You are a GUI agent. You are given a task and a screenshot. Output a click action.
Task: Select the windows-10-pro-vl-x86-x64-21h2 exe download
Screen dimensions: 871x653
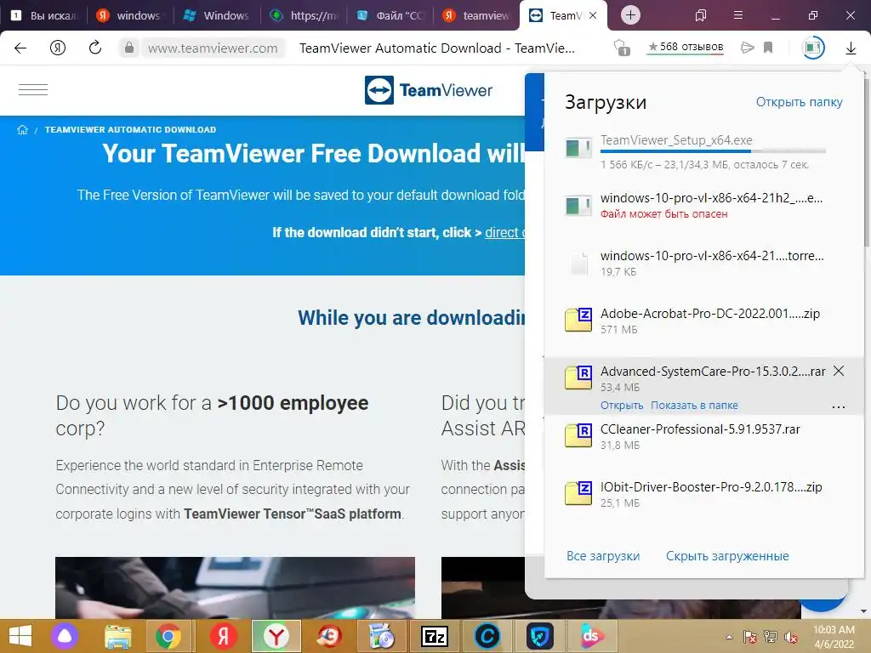tap(703, 206)
